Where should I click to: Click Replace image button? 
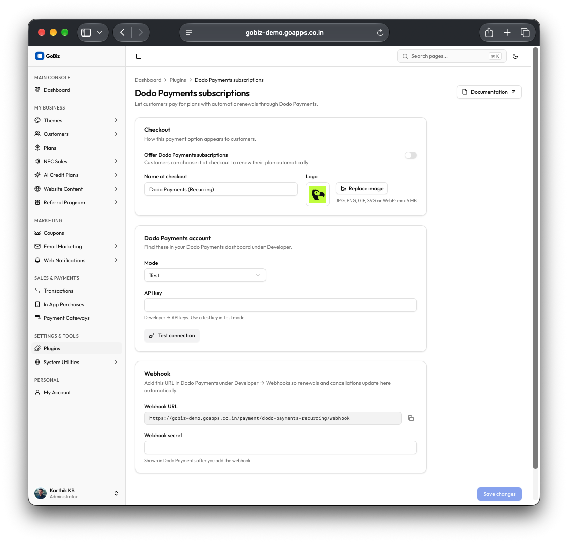[362, 189]
